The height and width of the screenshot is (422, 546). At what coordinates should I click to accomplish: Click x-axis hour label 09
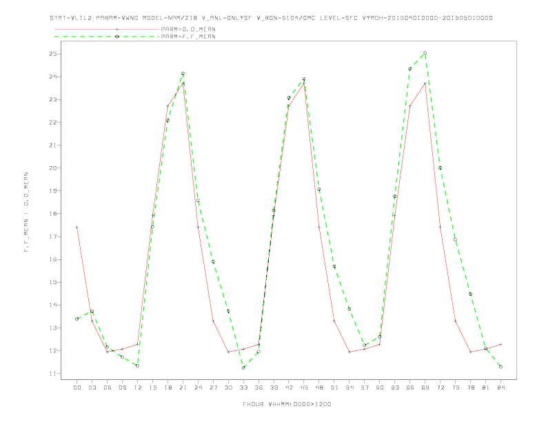tap(122, 388)
